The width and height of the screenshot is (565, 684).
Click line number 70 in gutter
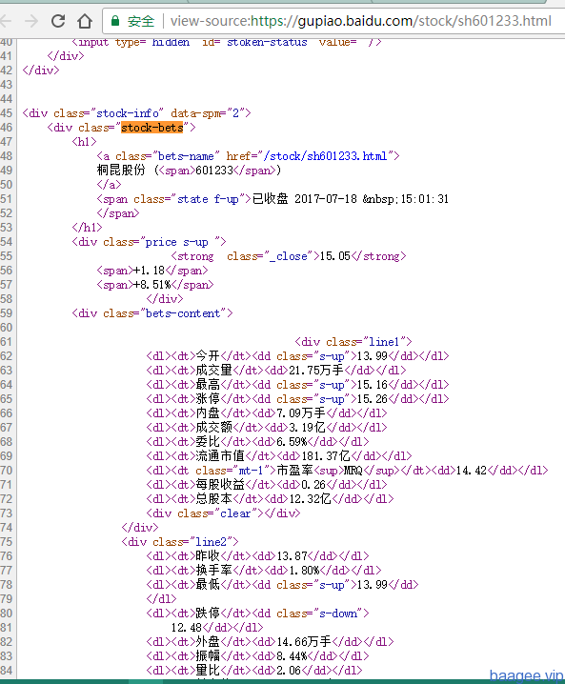tap(6, 471)
